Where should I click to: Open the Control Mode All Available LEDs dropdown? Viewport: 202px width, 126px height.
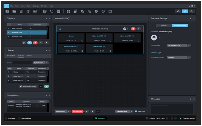coord(179,45)
